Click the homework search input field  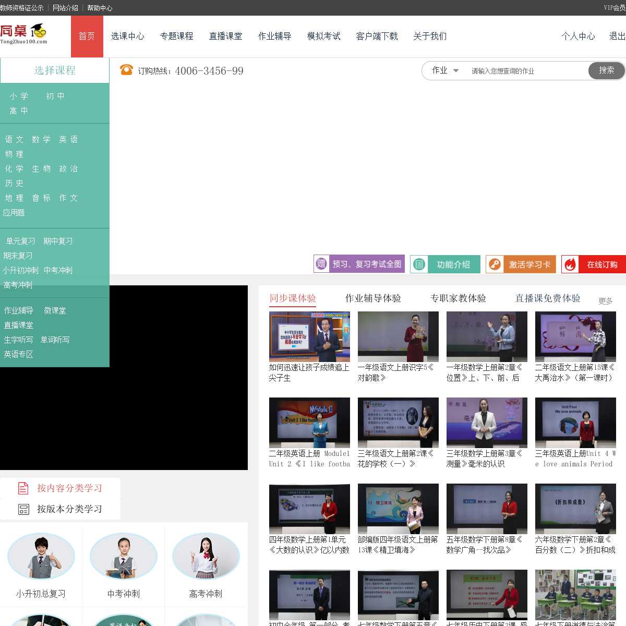click(x=526, y=71)
